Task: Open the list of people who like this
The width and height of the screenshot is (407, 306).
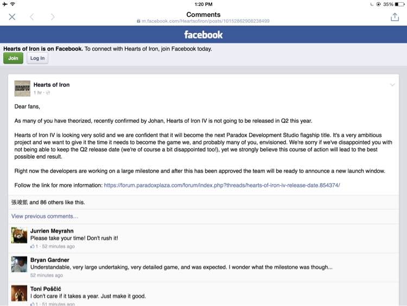Action: click(x=48, y=202)
